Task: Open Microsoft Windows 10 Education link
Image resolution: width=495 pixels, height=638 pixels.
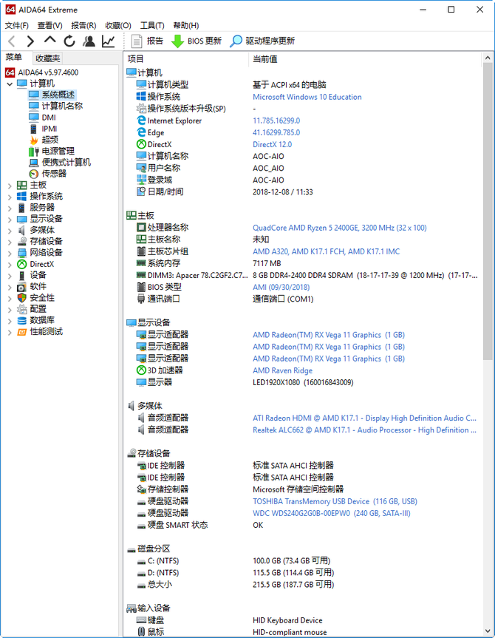Action: tap(307, 97)
